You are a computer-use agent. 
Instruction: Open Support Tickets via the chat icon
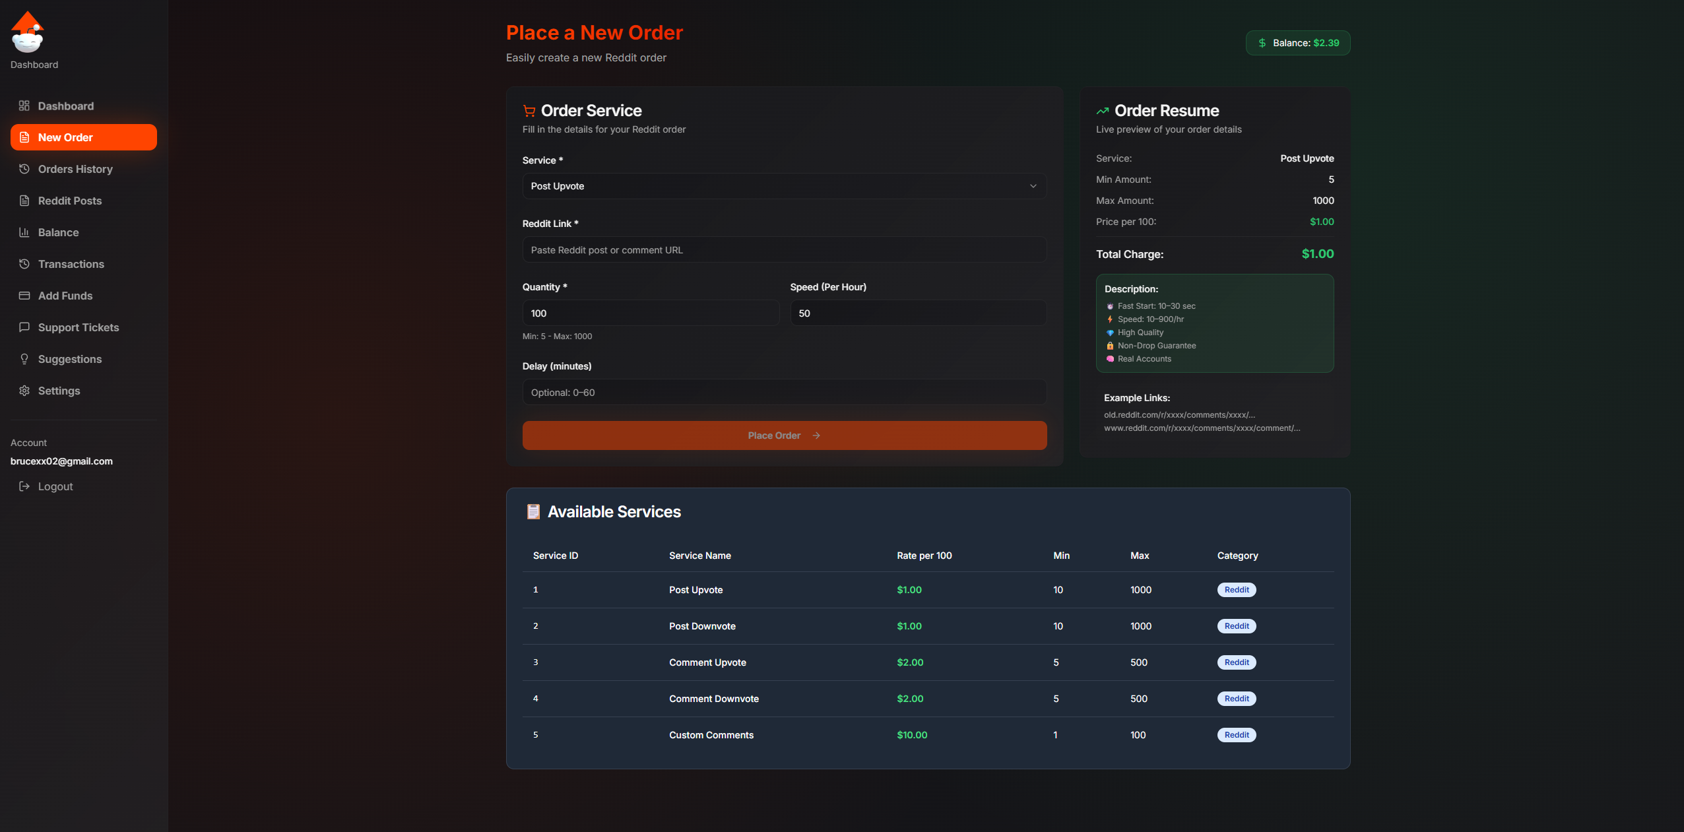click(x=24, y=327)
